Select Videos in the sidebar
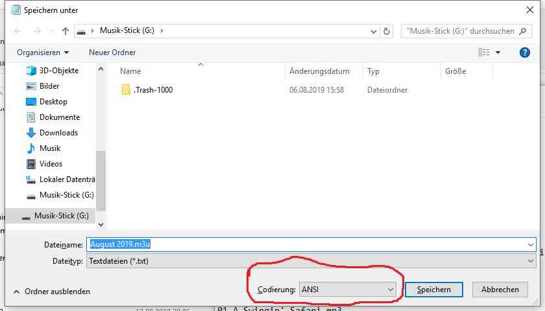545x311 pixels. [x=51, y=164]
